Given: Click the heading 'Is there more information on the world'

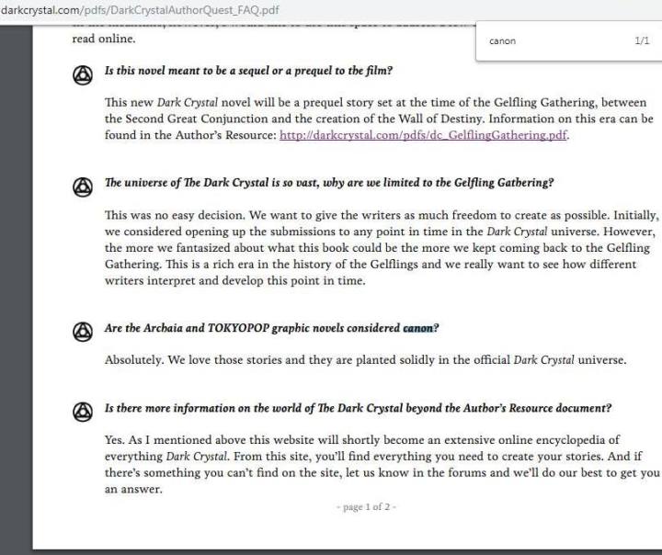Looking at the screenshot, I should 358,408.
